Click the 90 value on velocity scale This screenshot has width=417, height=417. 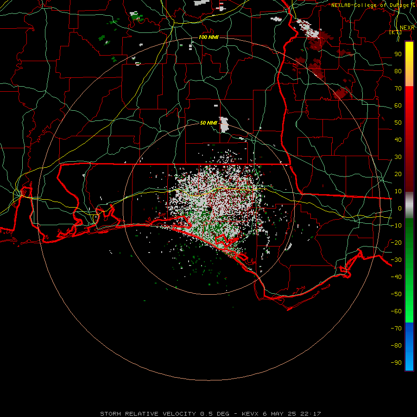(x=398, y=54)
